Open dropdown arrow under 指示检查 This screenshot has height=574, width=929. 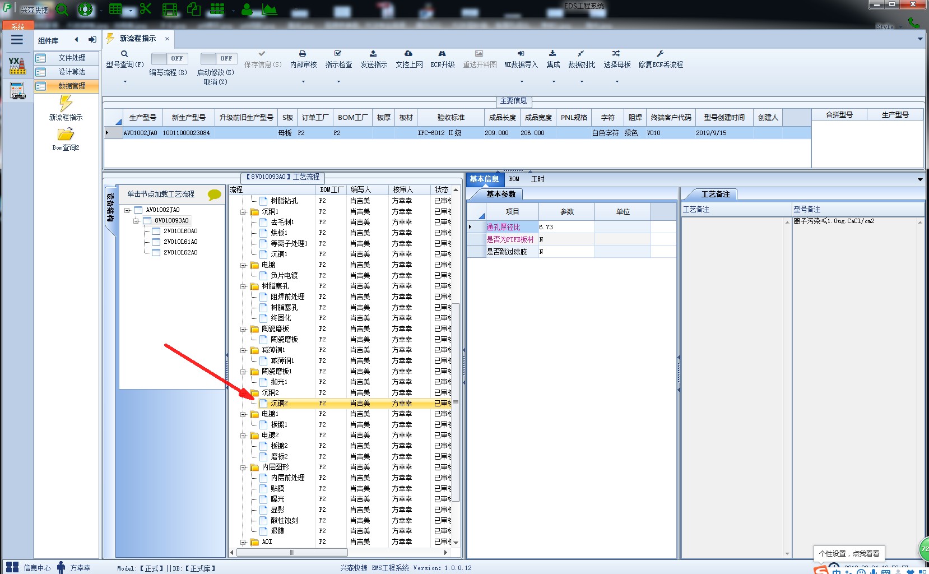click(x=338, y=82)
